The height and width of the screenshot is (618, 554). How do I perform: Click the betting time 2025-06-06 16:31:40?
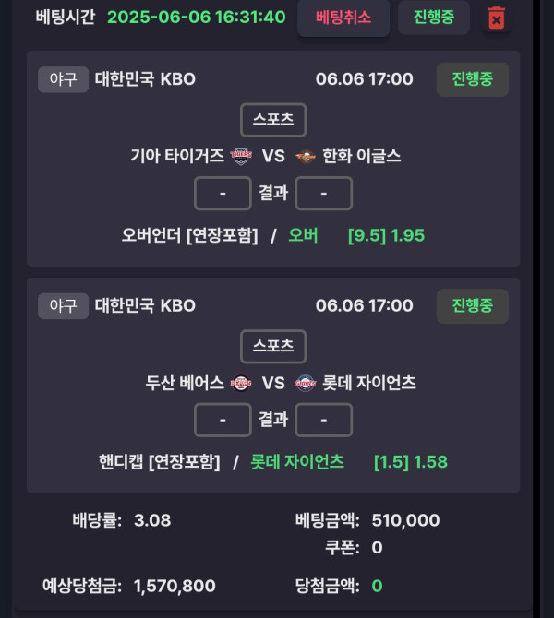(x=196, y=18)
